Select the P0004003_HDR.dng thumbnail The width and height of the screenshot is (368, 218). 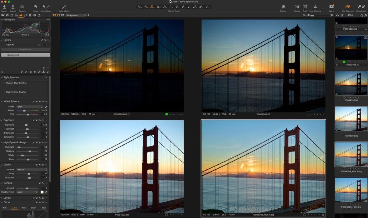click(351, 190)
